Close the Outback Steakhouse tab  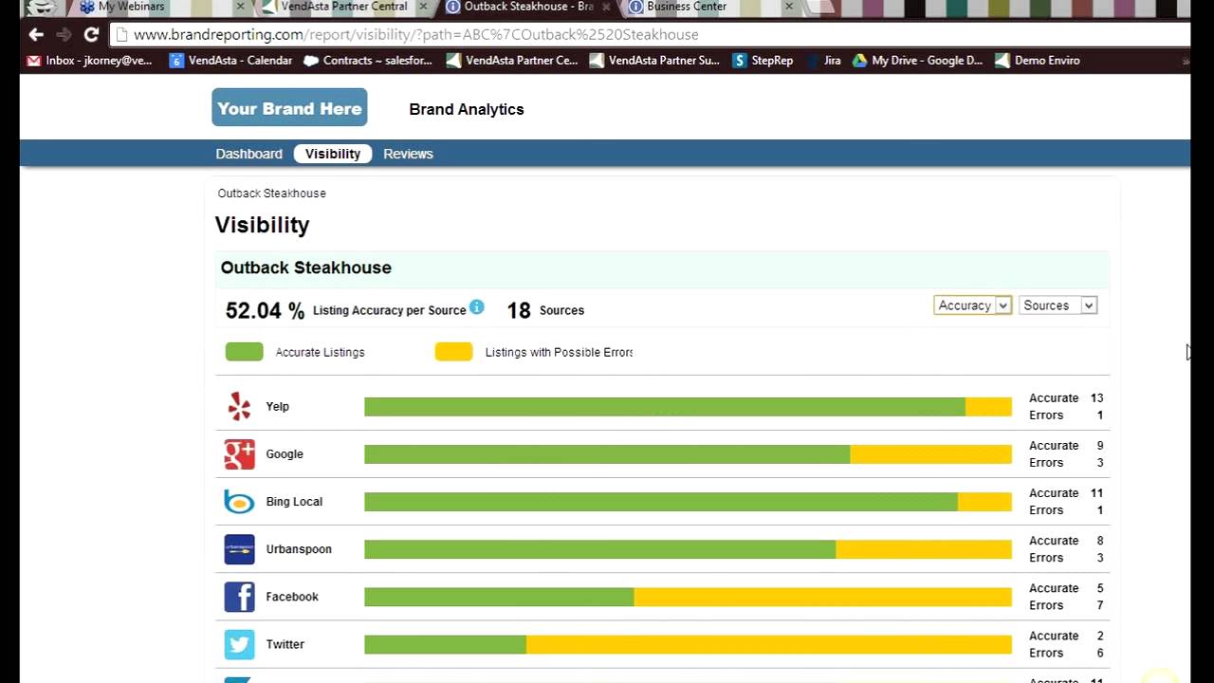[x=606, y=7]
